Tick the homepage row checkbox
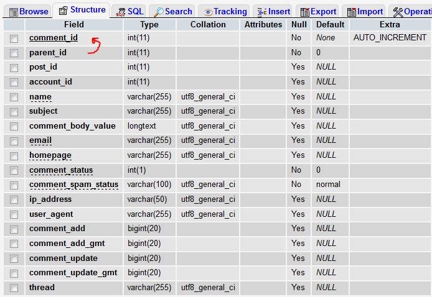This screenshot has width=432, height=297. pos(14,156)
